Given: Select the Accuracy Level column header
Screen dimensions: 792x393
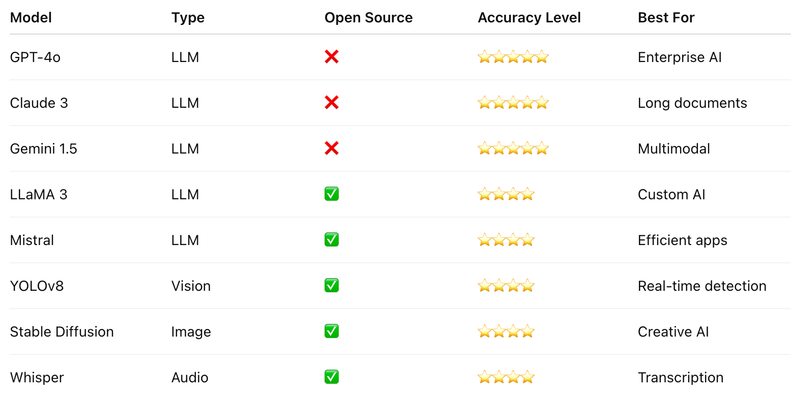Looking at the screenshot, I should click(530, 18).
